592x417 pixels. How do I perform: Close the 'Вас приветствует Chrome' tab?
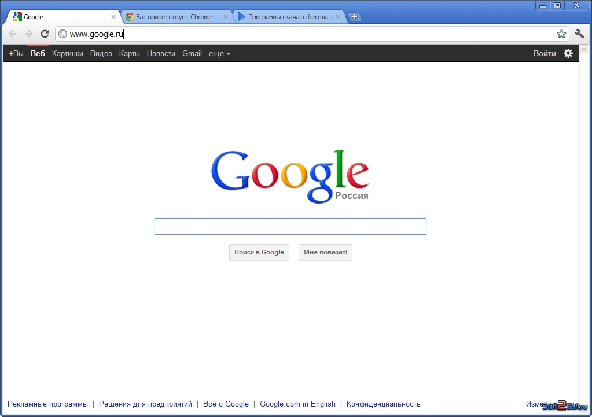click(x=225, y=17)
